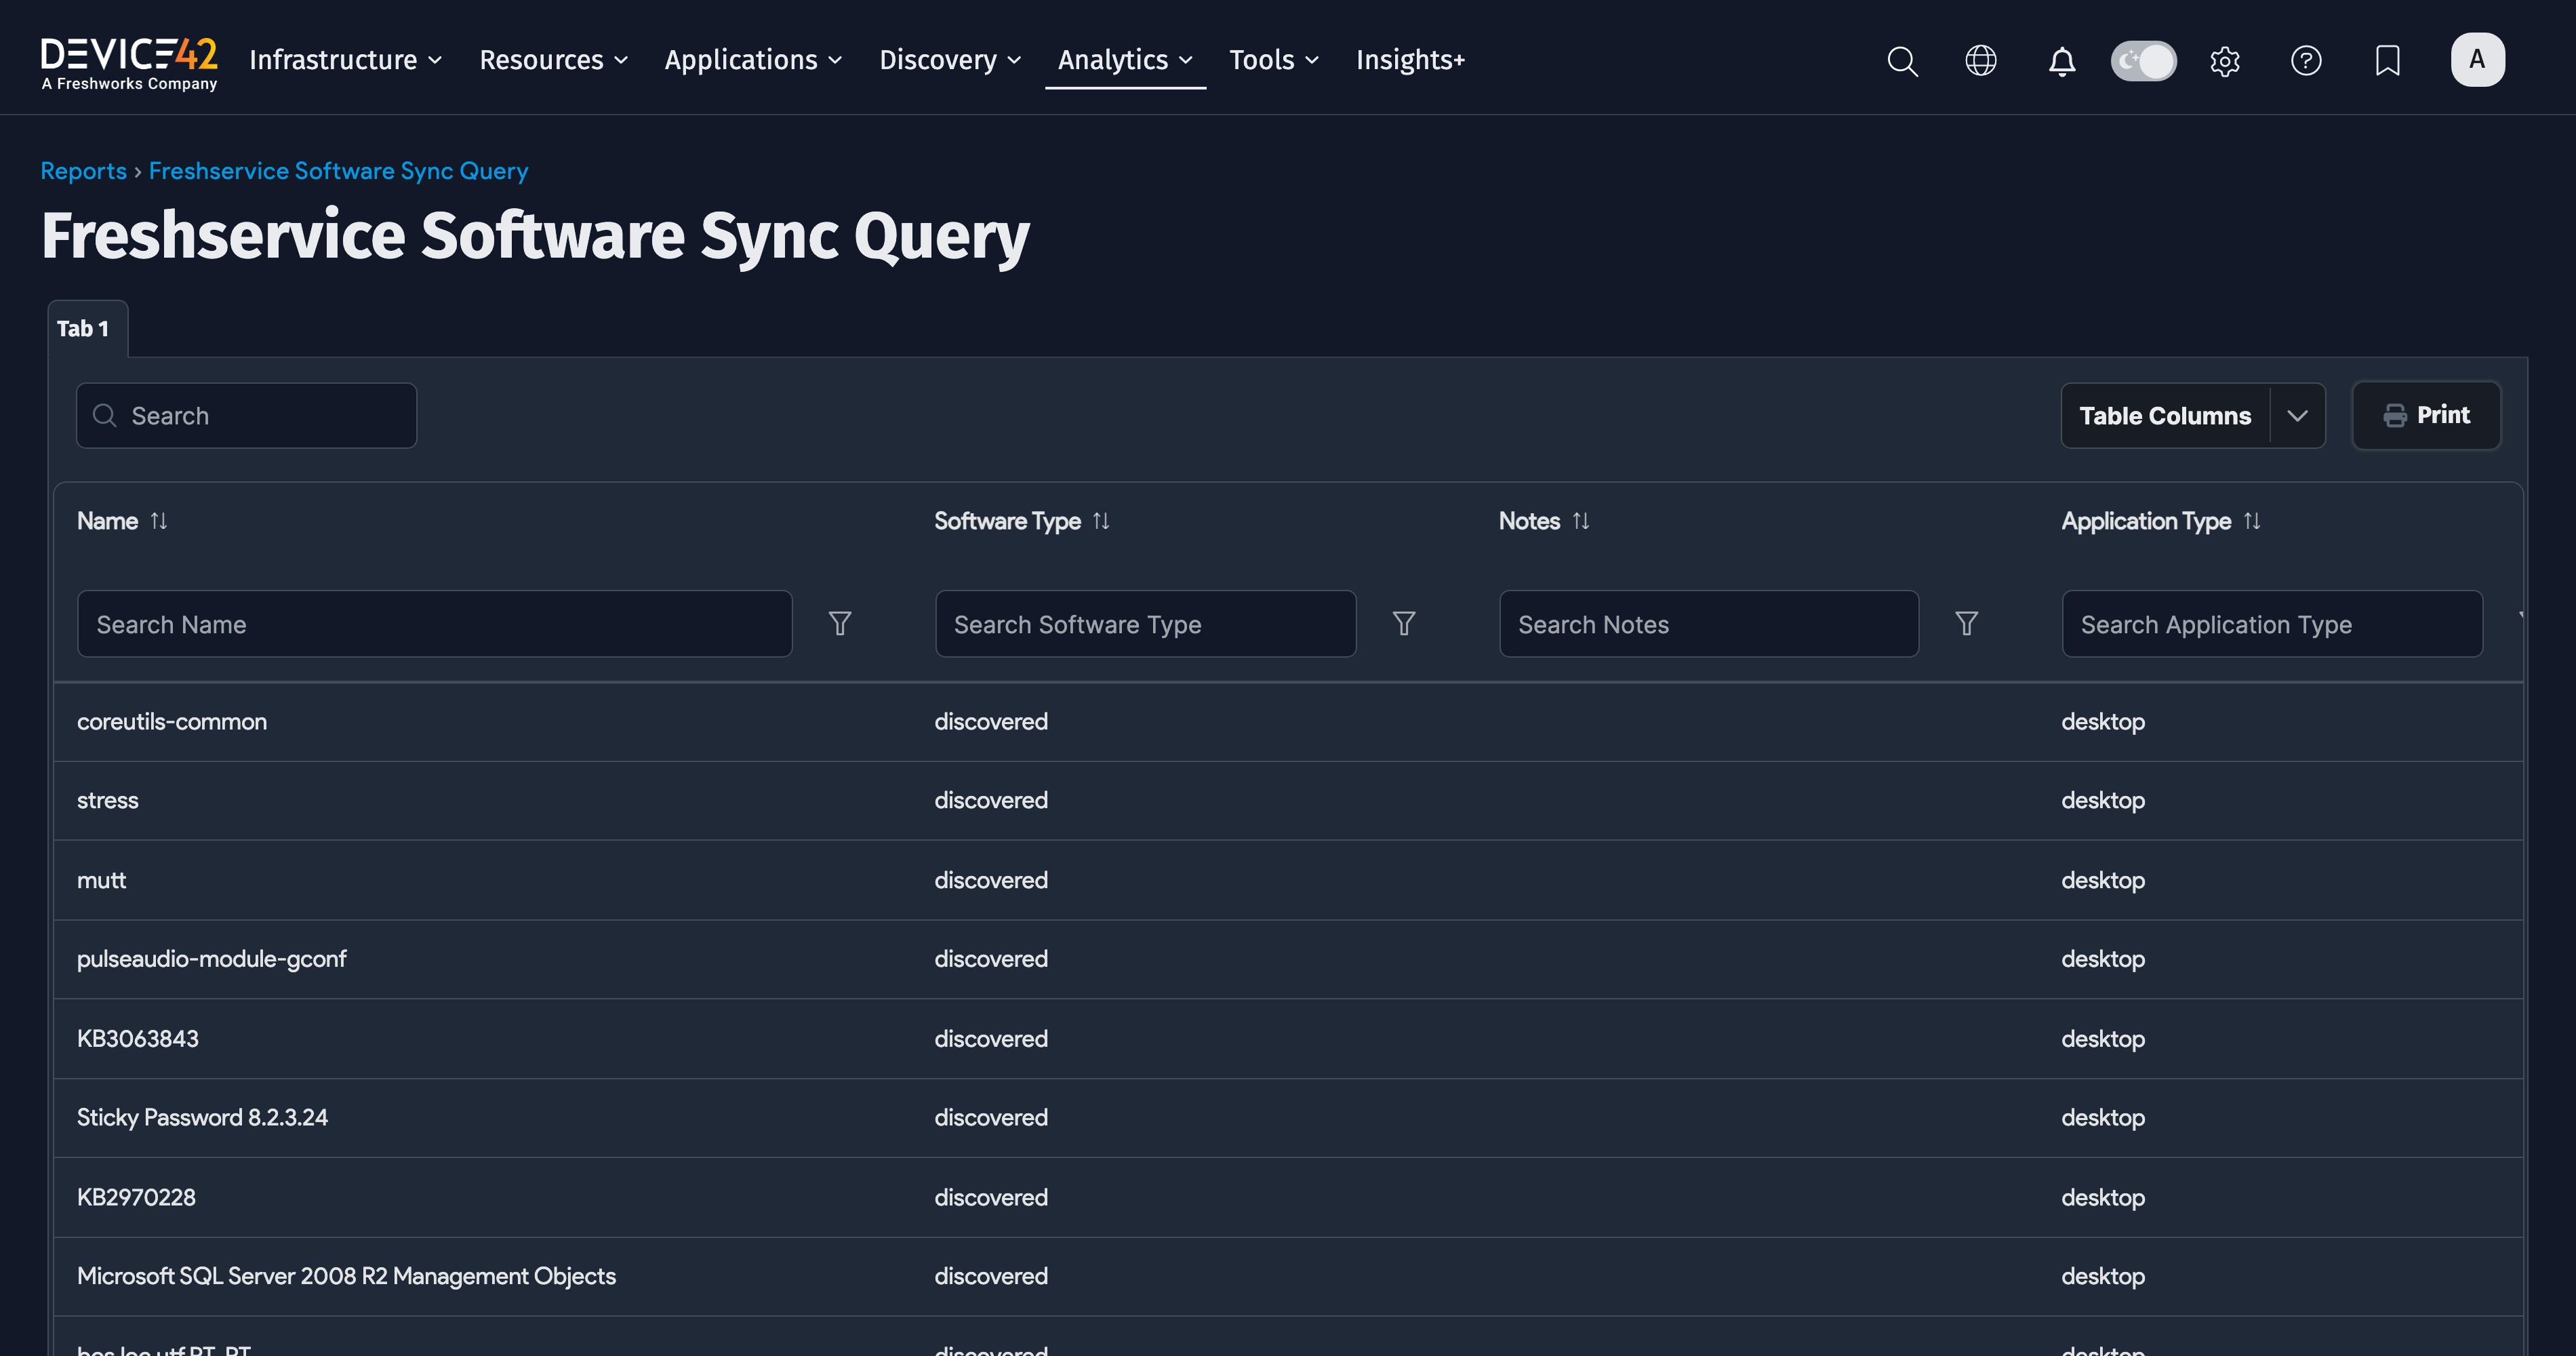
Task: Open the Discovery menu
Action: (x=950, y=60)
